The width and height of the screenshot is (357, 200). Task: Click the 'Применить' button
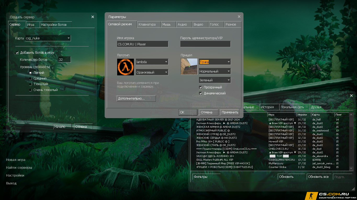point(230,112)
